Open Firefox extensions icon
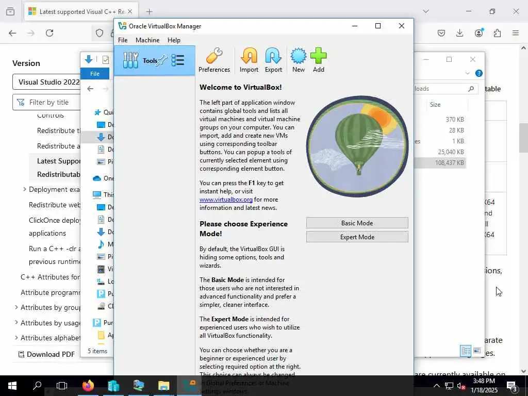Viewport: 528px width, 396px height. (x=497, y=33)
